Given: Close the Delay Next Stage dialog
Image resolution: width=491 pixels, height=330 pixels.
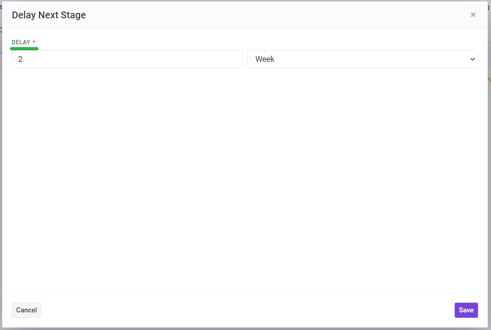Looking at the screenshot, I should (473, 15).
